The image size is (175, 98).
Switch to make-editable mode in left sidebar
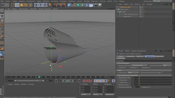(x=2, y=11)
